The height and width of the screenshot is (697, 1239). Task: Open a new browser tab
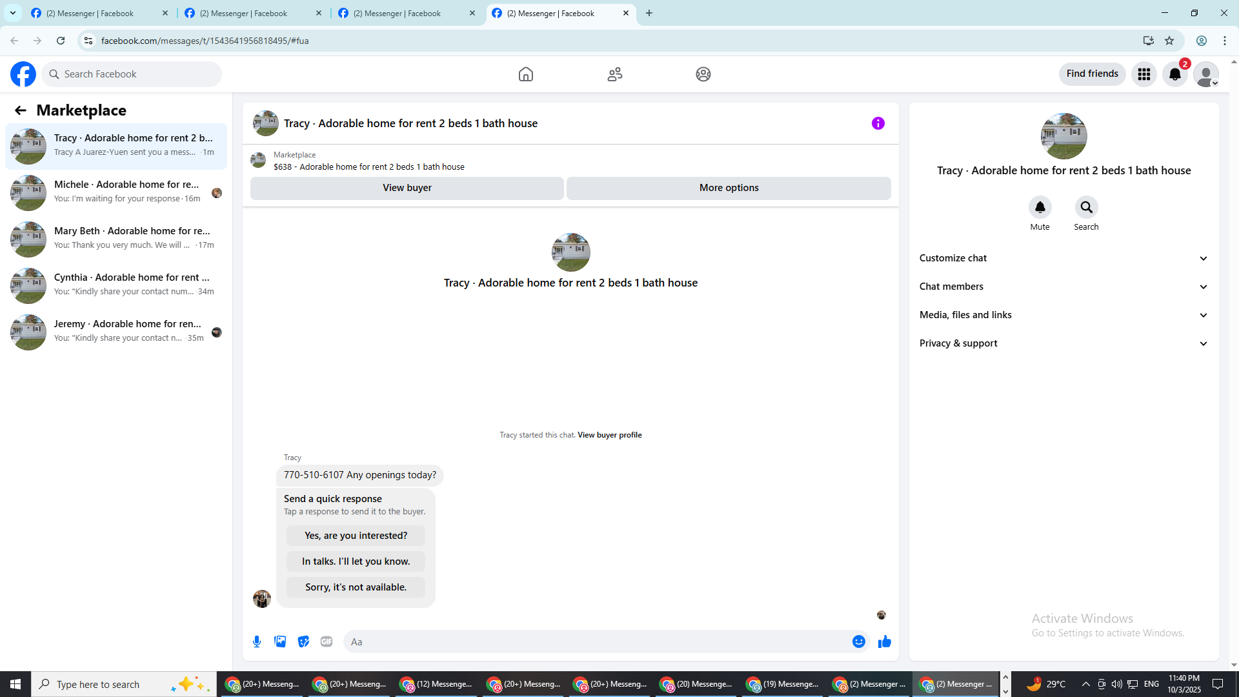click(x=649, y=13)
